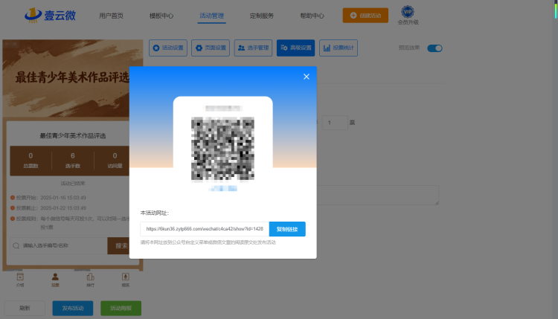Select the activity URL input field
This screenshot has height=319, width=558.
[x=205, y=229]
